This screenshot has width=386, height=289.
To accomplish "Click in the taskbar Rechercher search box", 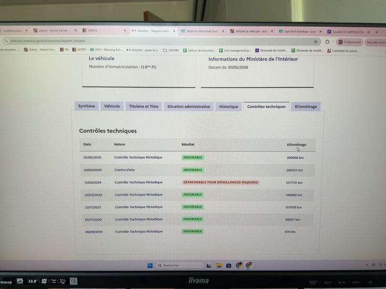I will (x=179, y=265).
